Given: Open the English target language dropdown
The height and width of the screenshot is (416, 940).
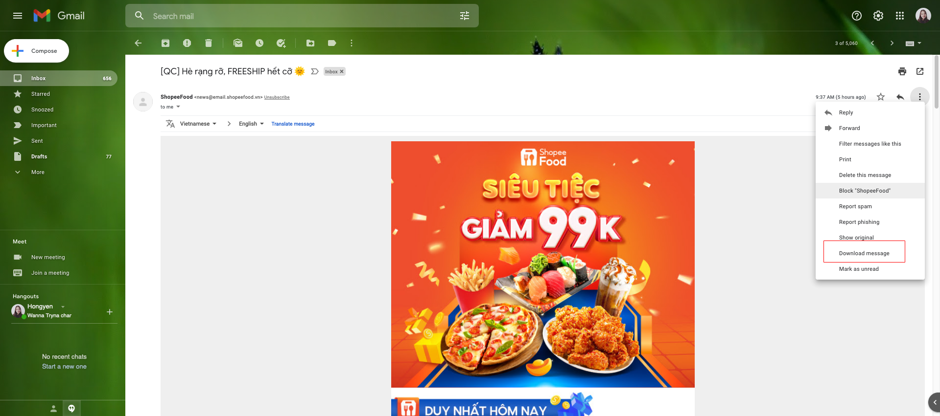Looking at the screenshot, I should pos(252,124).
